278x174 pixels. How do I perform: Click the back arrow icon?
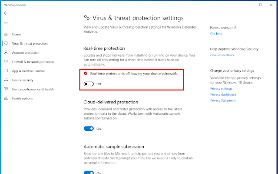(6, 13)
